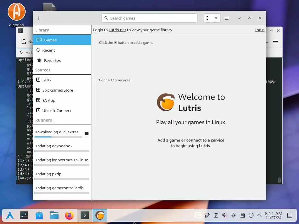The width and height of the screenshot is (299, 224).
Task: Select the EA App source
Action: click(62, 100)
